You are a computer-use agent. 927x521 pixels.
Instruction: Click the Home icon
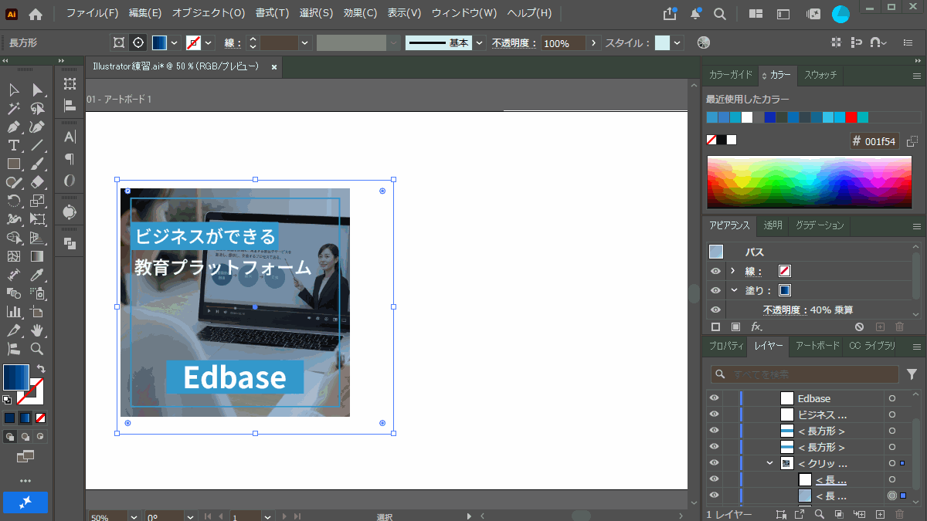tap(36, 13)
